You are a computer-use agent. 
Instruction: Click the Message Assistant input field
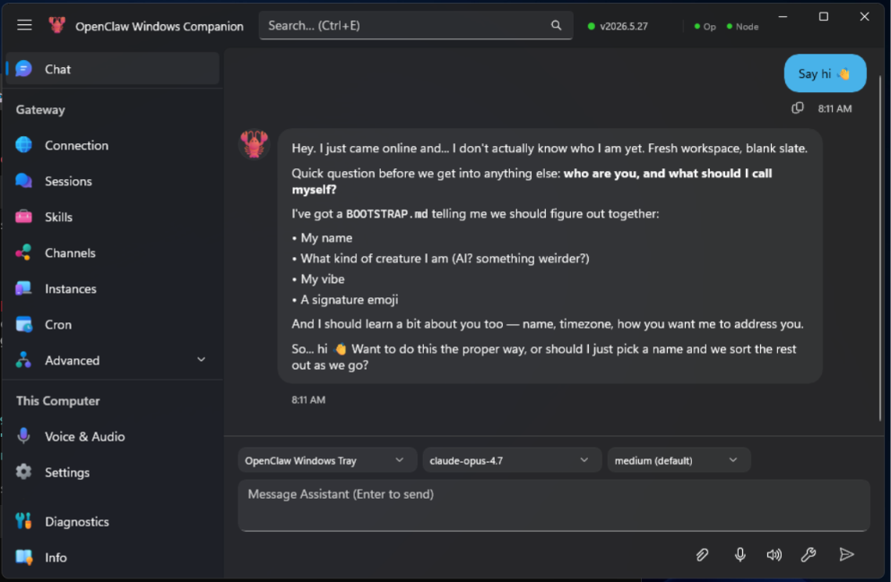553,505
